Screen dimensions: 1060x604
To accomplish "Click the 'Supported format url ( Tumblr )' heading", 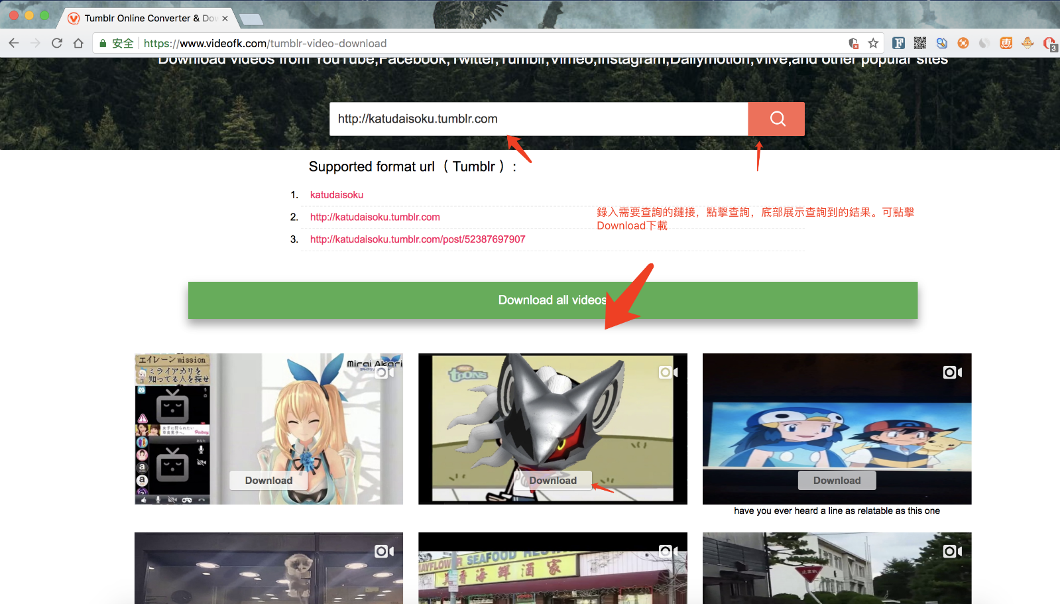I will [x=412, y=166].
